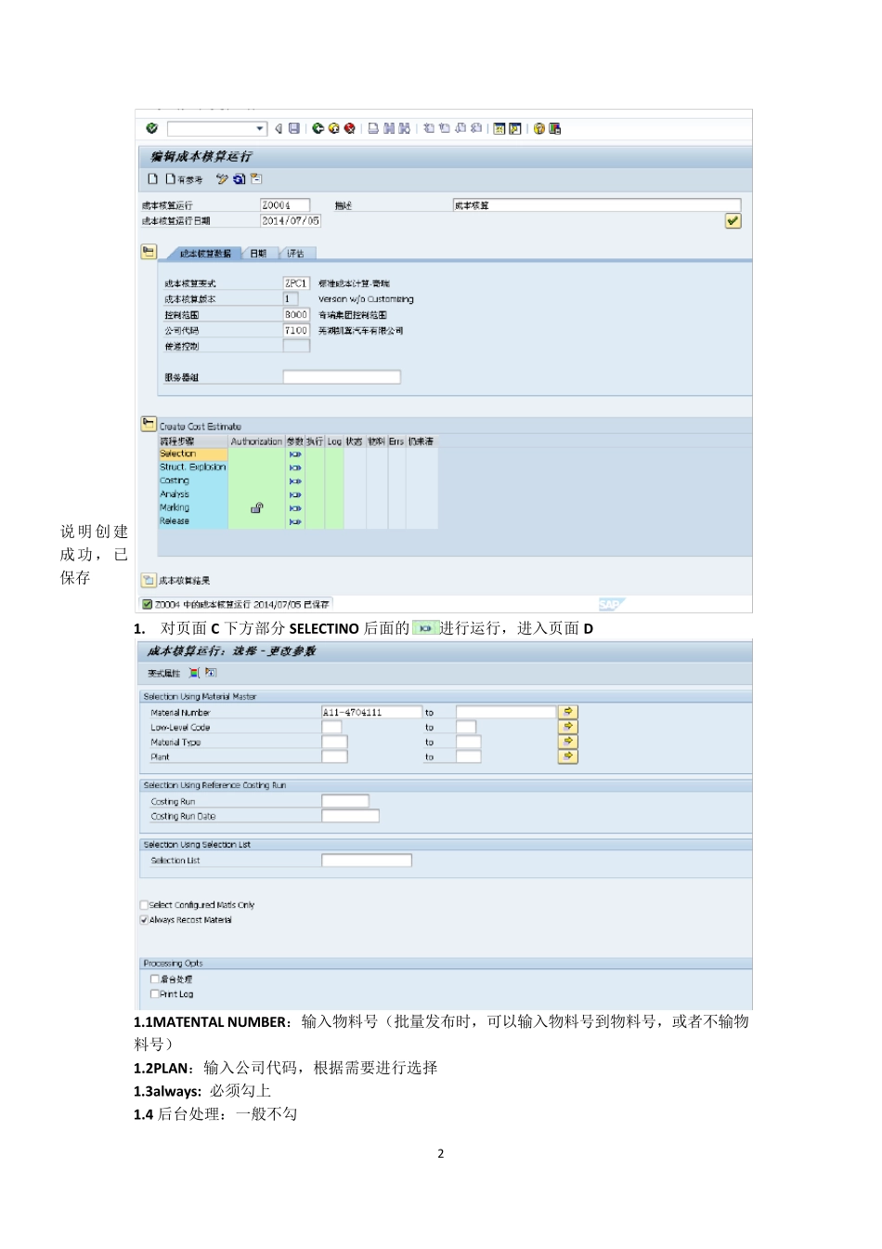The image size is (882, 1249).
Task: Click the colorful selection options icon beside 变式属性
Action: pyautogui.click(x=194, y=673)
